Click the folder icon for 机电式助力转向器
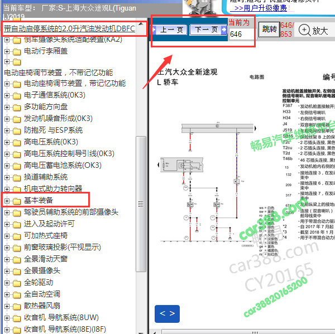335x334 pixels. 17,189
